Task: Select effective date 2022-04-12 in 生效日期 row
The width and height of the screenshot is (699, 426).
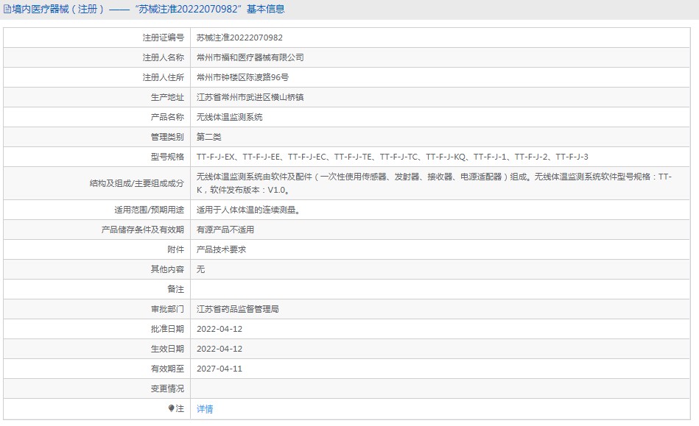Action: [x=219, y=349]
